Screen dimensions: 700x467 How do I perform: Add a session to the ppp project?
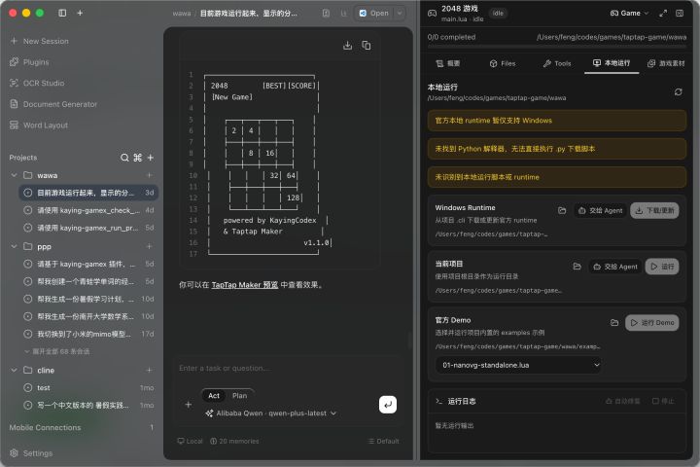pos(149,246)
